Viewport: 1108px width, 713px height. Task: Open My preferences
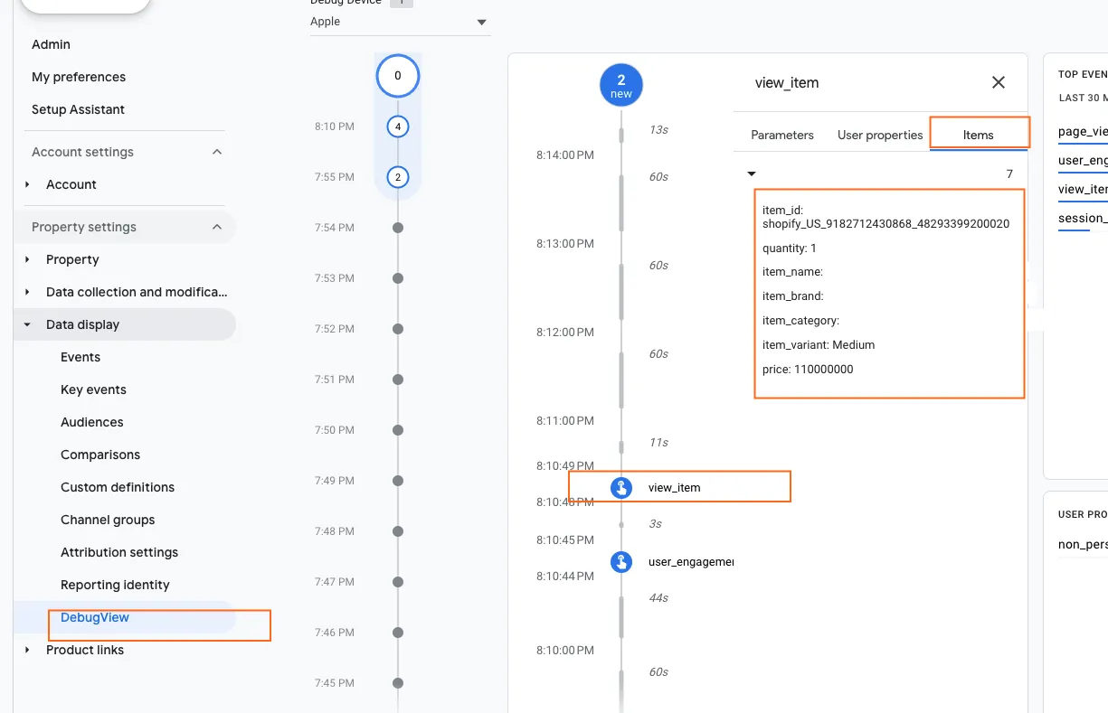79,77
